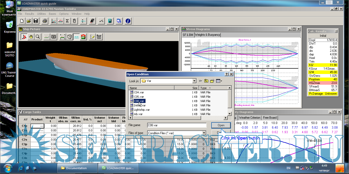
Task: Open the Utilities menu
Action: 41,14
